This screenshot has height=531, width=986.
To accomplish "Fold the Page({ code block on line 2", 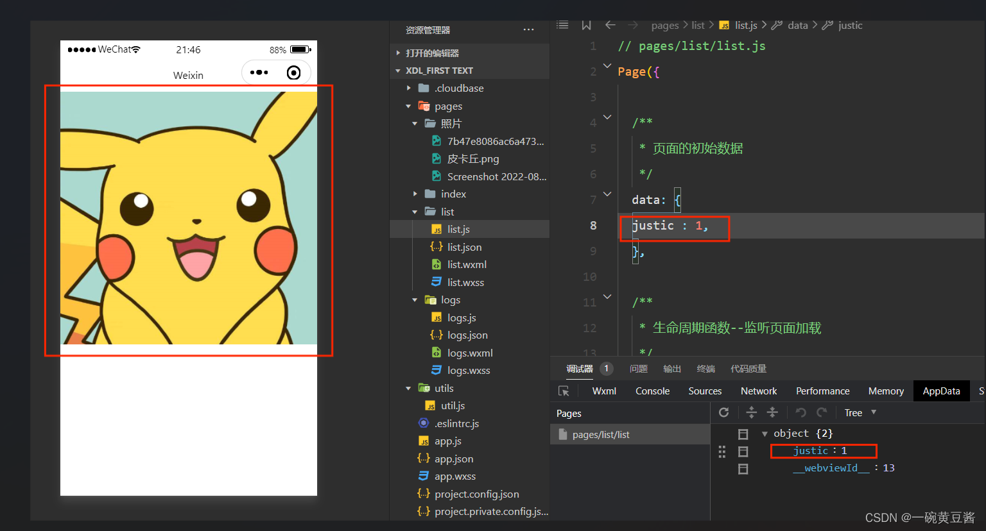I will tap(607, 65).
